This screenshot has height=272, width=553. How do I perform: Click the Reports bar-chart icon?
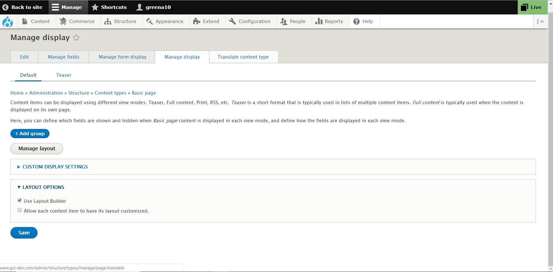coord(319,21)
